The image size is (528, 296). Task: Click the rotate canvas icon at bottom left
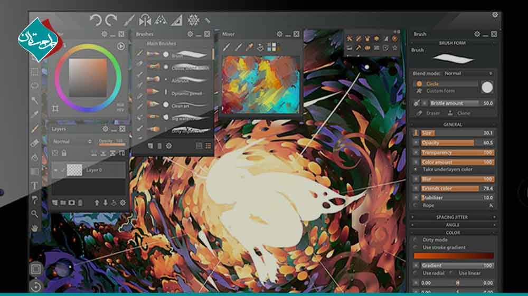[36, 287]
